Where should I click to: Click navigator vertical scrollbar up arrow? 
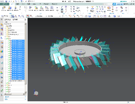click(x=26, y=24)
